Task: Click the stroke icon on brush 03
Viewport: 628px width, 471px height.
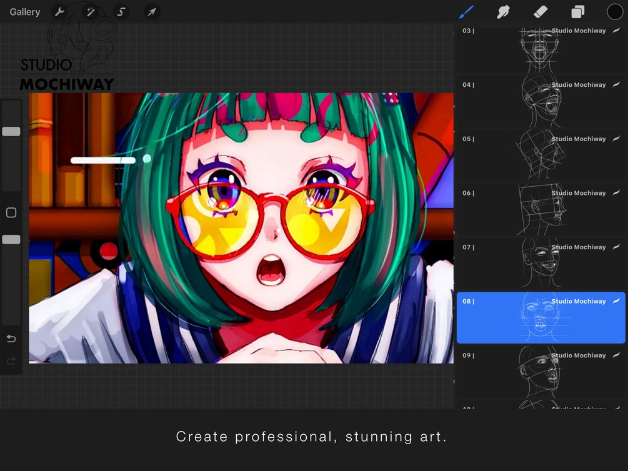Action: tap(616, 31)
